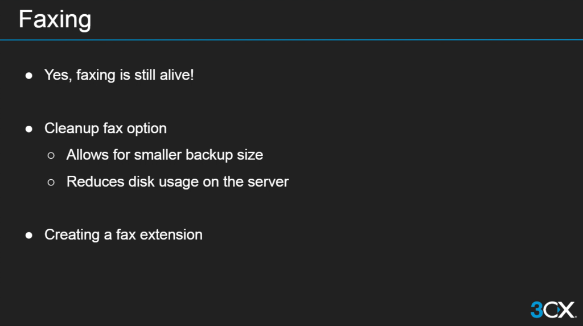Click the "Creating a fax extension" bullet text

pyautogui.click(x=124, y=235)
